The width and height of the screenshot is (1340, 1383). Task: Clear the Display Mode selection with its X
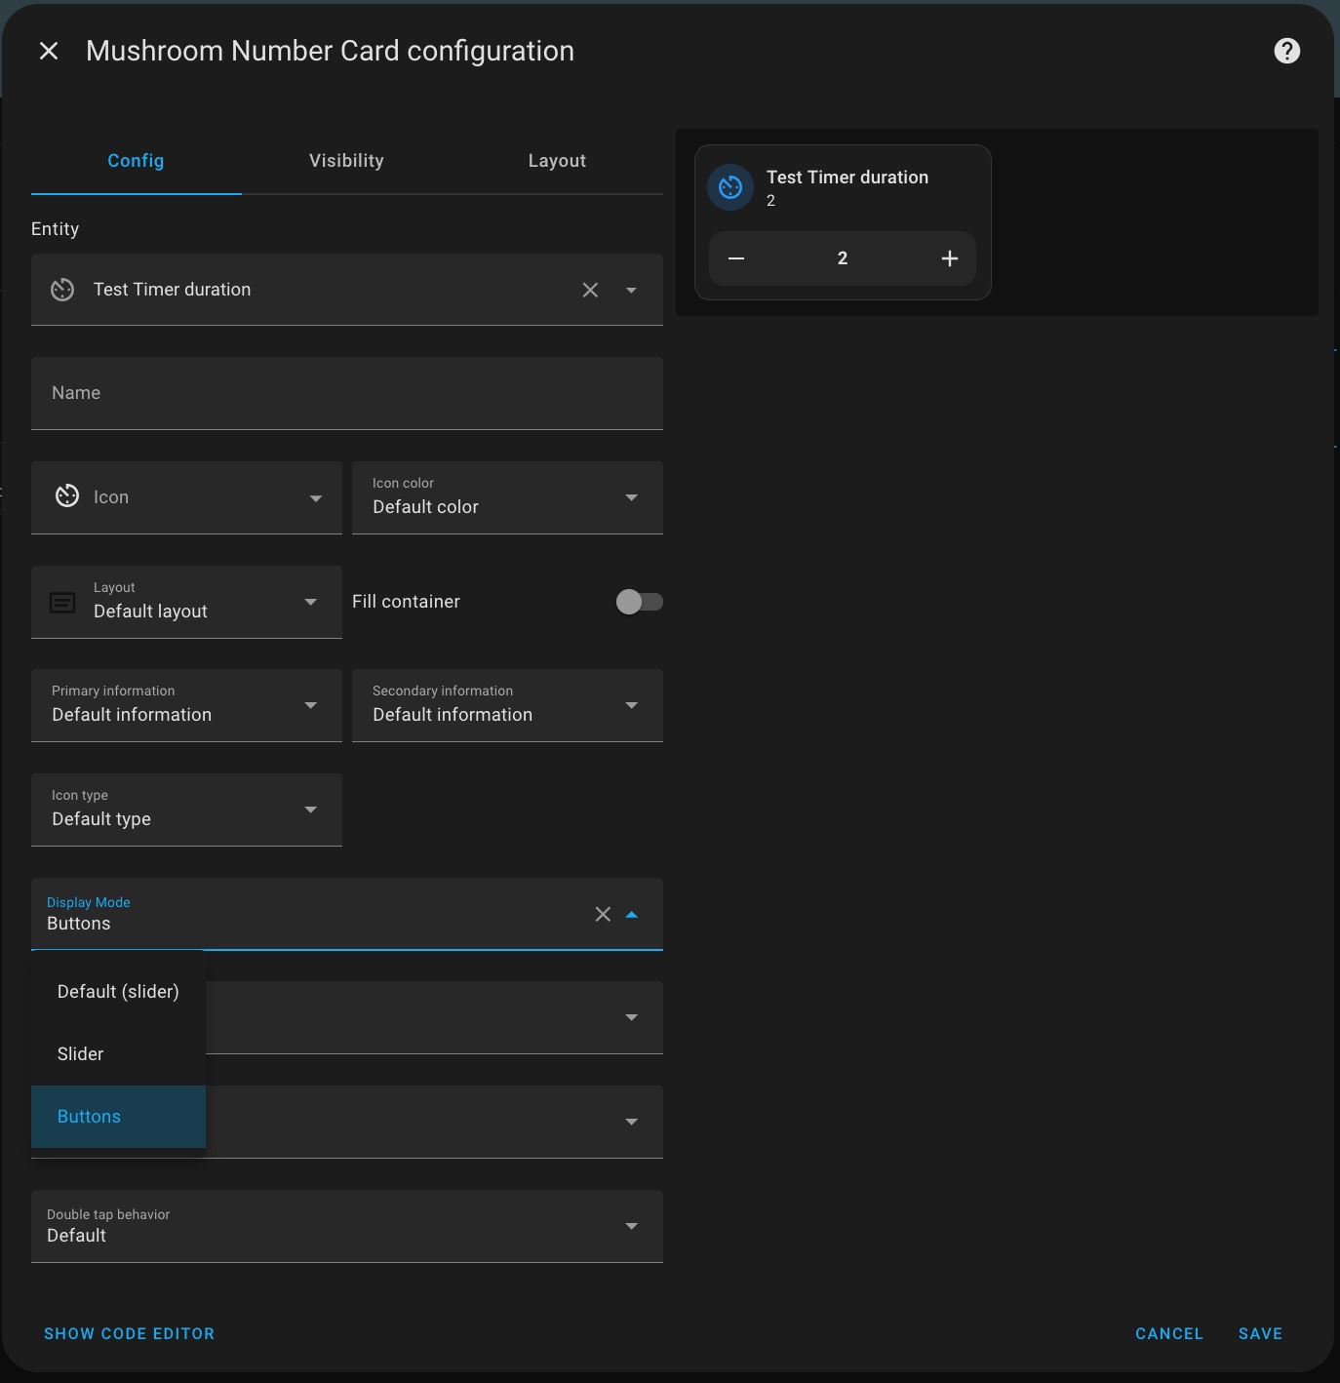click(x=602, y=914)
